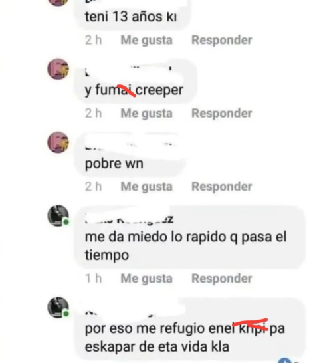
Task: Open pink avatar beside 'y fumai creeper'
Action: click(58, 69)
